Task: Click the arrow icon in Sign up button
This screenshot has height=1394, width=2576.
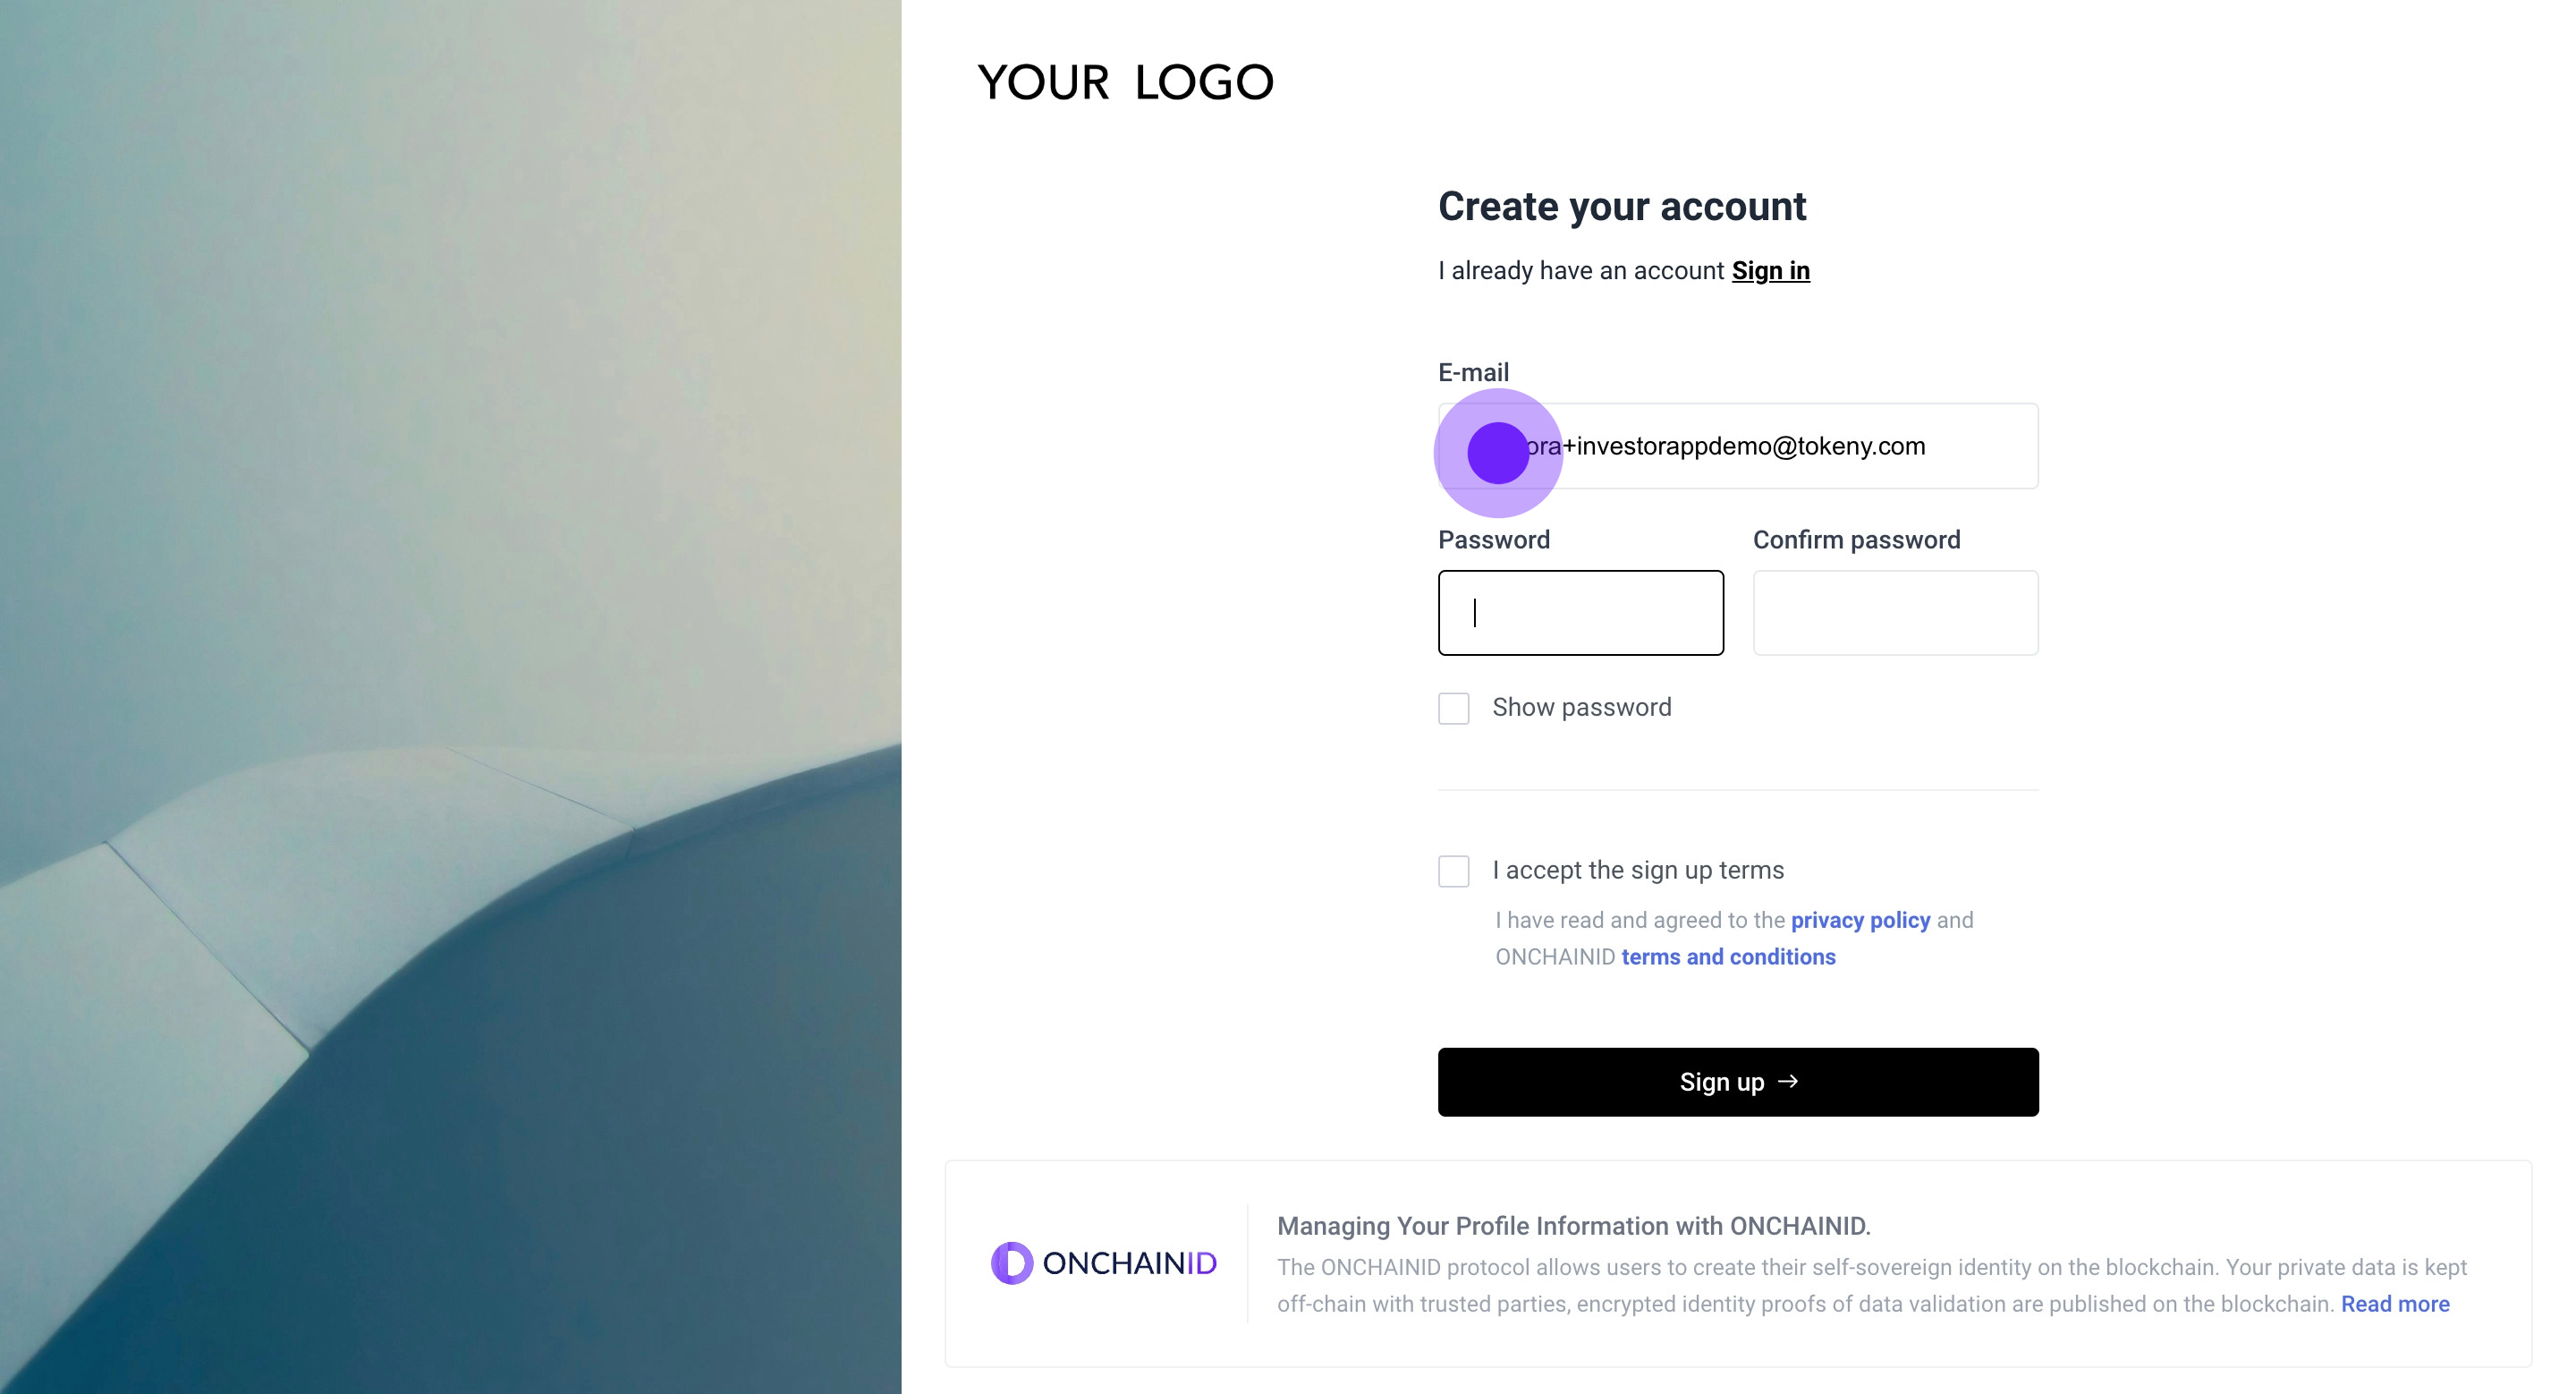Action: [1788, 1081]
